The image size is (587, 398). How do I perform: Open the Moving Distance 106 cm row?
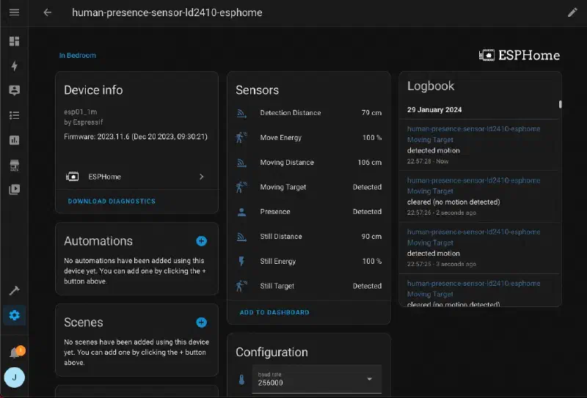pos(309,162)
